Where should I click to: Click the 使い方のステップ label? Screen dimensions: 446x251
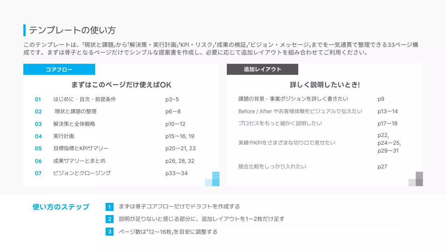[60, 206]
